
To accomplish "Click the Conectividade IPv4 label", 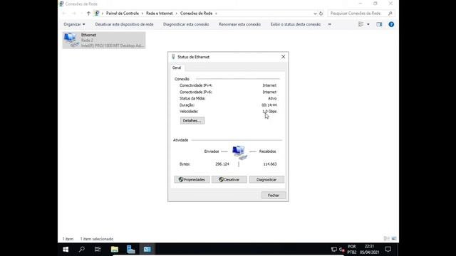I will [x=196, y=85].
